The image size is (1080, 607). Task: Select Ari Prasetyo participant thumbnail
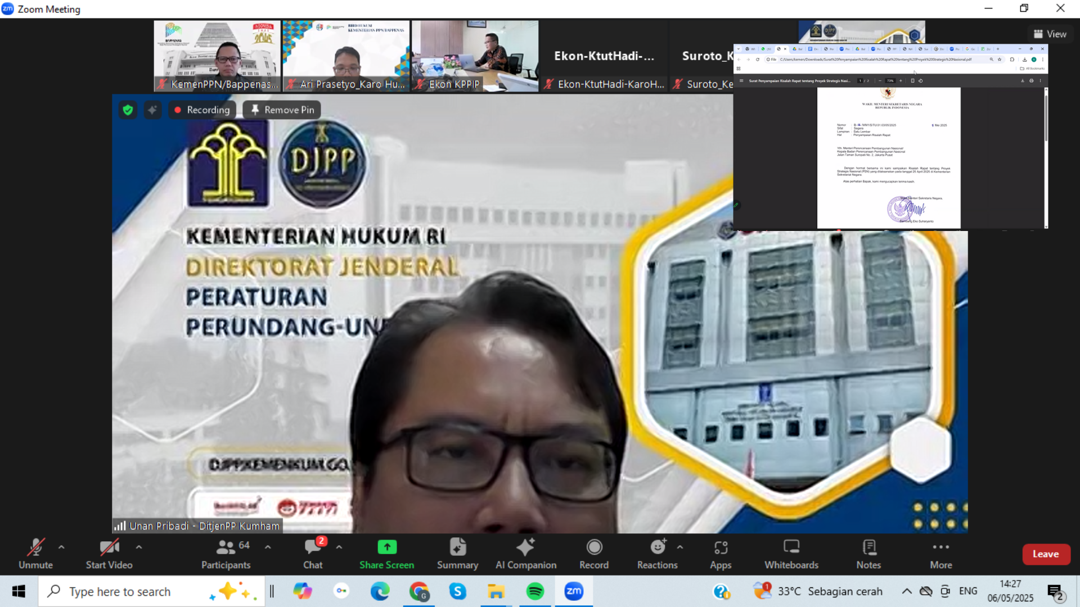(346, 56)
